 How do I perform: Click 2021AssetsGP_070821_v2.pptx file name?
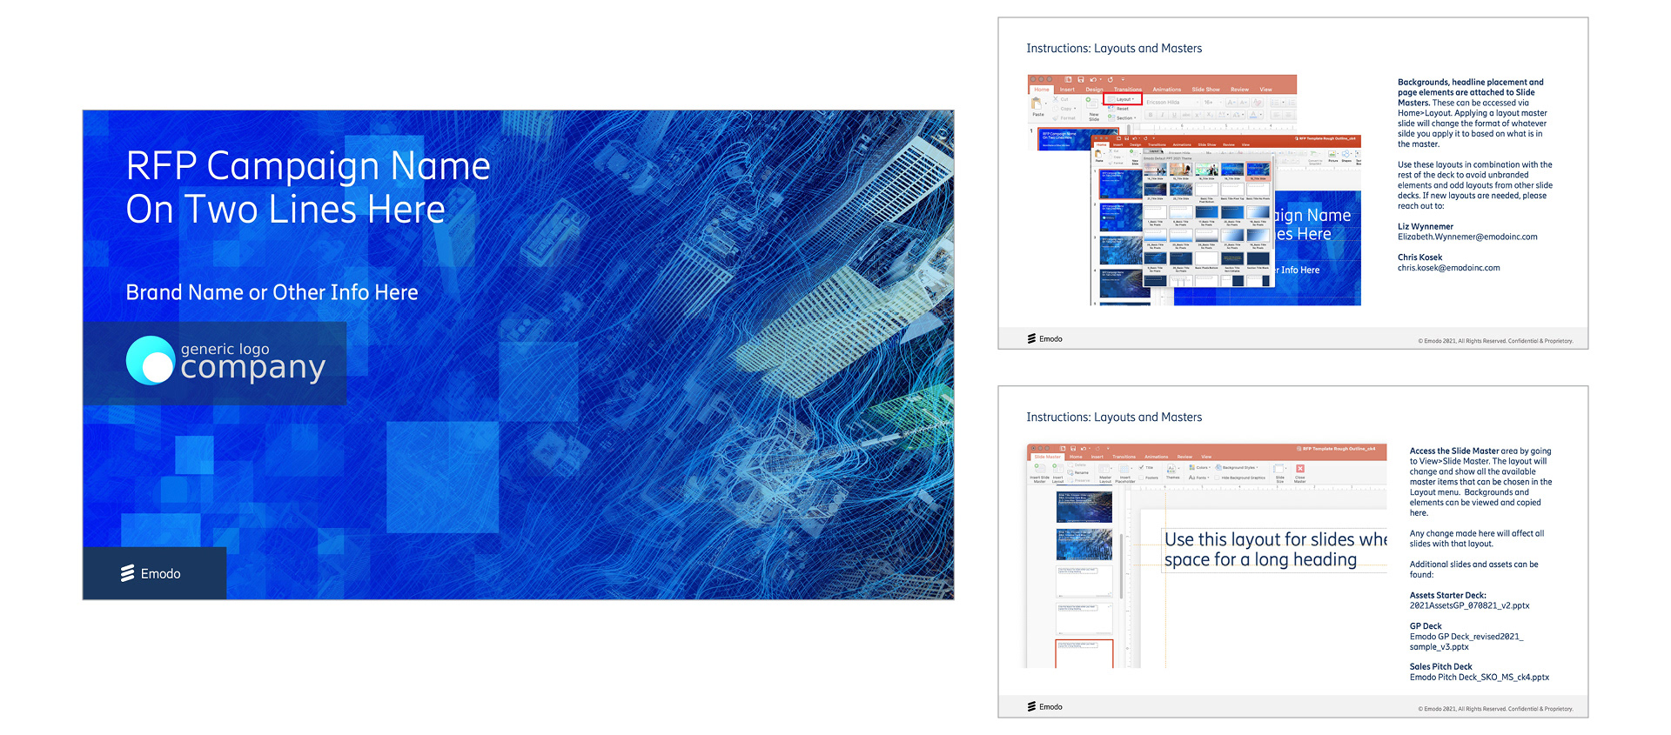1469,605
